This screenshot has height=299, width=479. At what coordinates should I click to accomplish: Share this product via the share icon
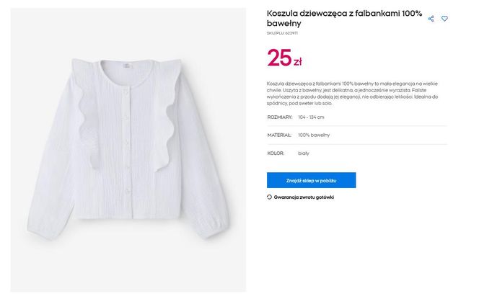[x=431, y=19]
